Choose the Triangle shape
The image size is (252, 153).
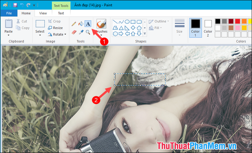click(121, 28)
